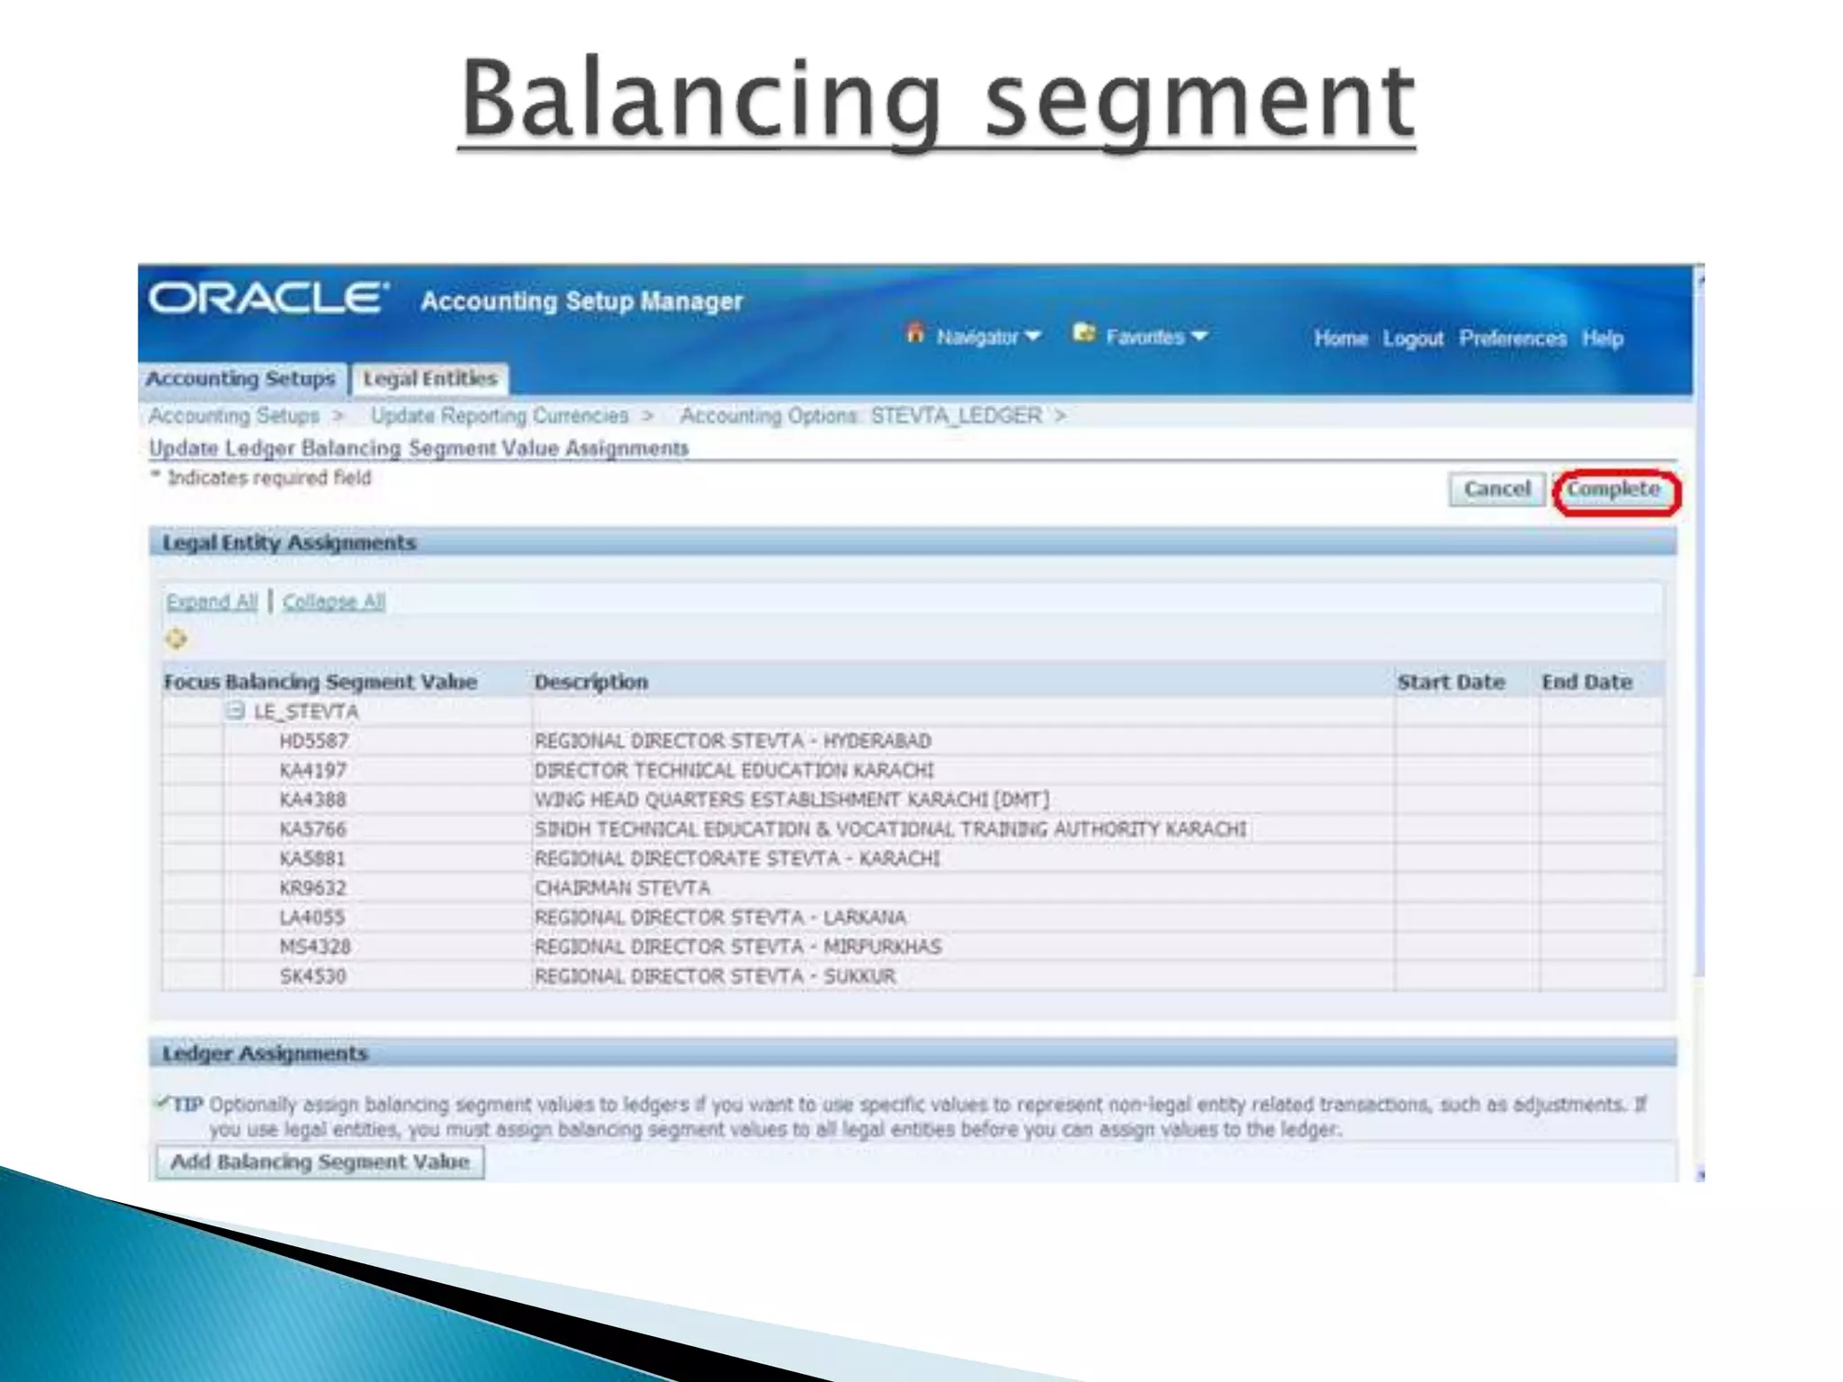Viewport: 1843px width, 1382px height.
Task: Click the Logout link
Action: (x=1413, y=339)
